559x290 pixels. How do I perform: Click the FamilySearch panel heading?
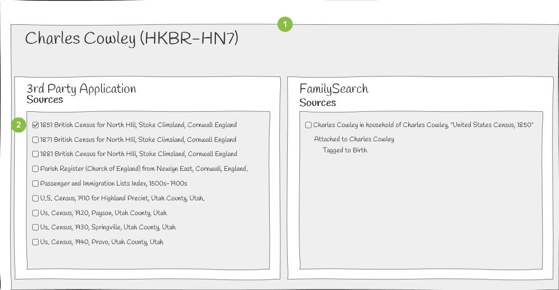334,89
